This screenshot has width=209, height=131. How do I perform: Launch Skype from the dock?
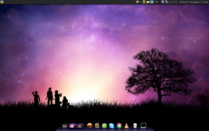[x=112, y=126]
